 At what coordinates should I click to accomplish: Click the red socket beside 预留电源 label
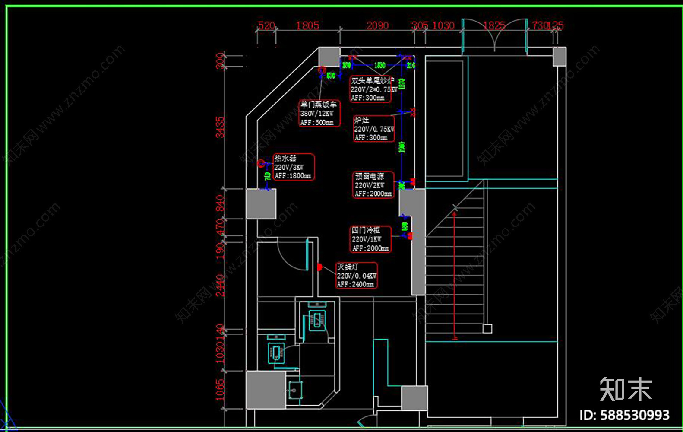tap(413, 181)
